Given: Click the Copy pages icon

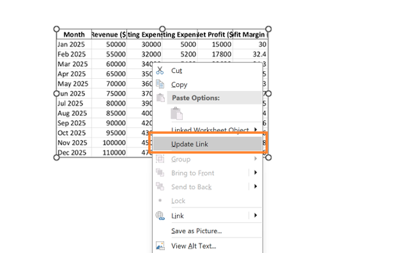Looking at the screenshot, I should coord(160,84).
